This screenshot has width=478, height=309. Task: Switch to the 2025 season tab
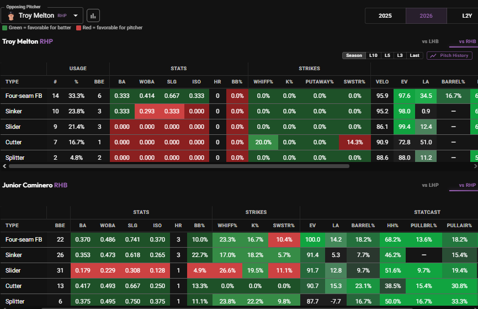(x=385, y=16)
